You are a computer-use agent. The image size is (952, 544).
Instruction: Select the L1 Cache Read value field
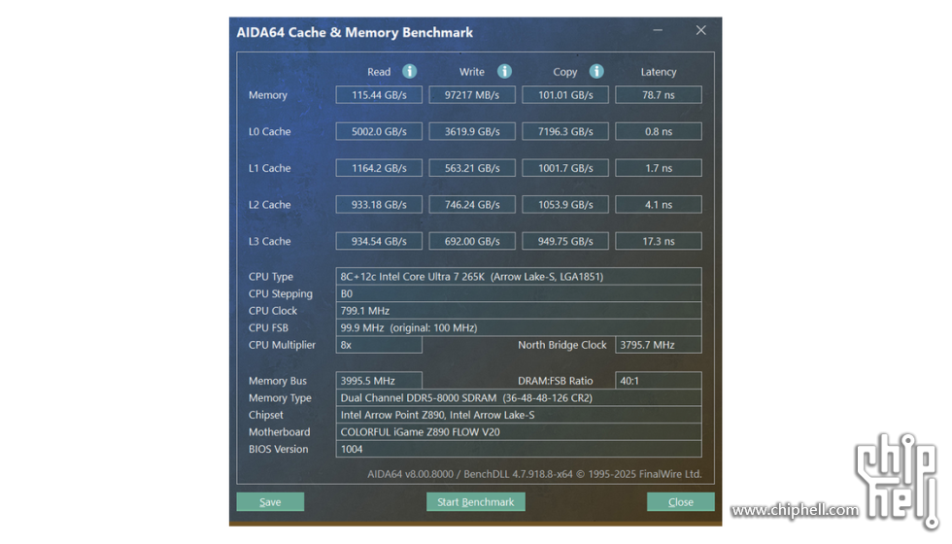(379, 168)
